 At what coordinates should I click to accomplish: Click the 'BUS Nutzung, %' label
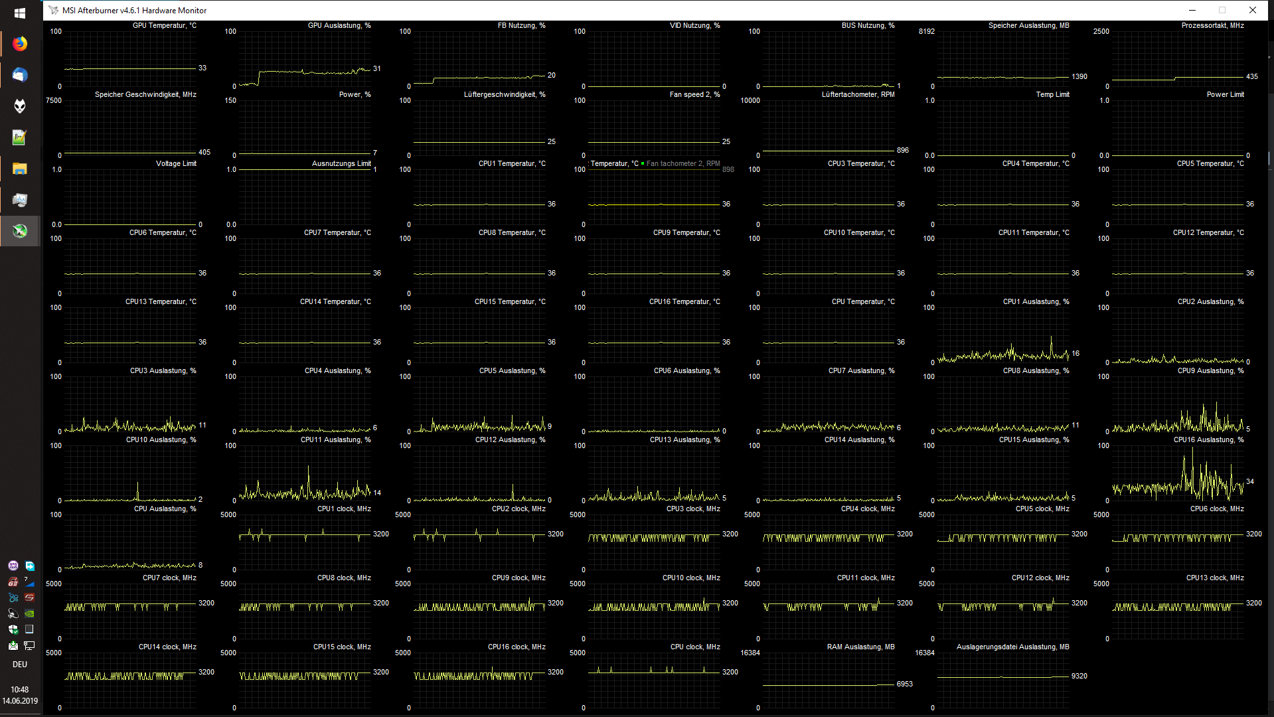[868, 25]
